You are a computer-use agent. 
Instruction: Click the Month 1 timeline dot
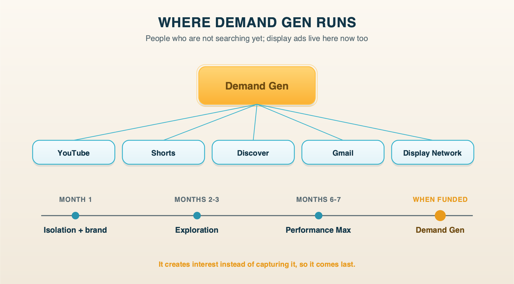pyautogui.click(x=75, y=215)
